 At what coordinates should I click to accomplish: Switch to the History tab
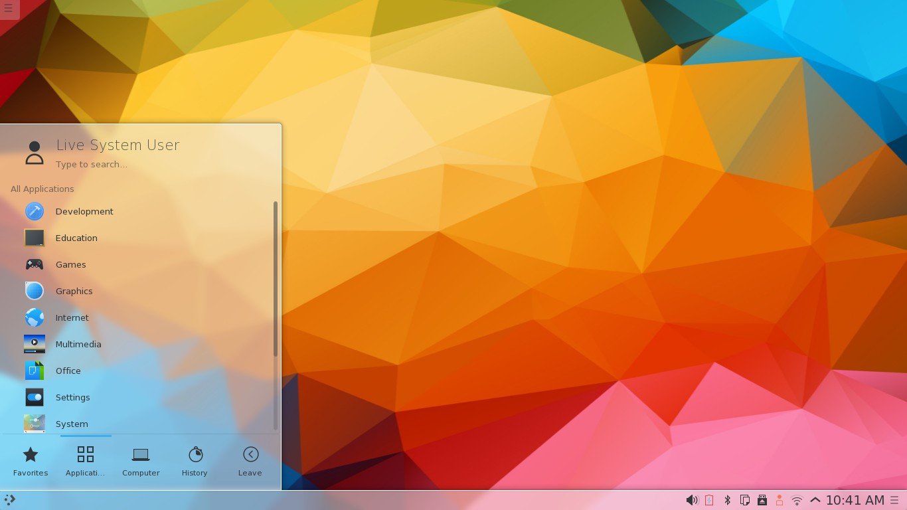(x=195, y=462)
